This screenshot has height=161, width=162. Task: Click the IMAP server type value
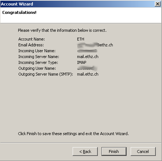tap(82, 62)
